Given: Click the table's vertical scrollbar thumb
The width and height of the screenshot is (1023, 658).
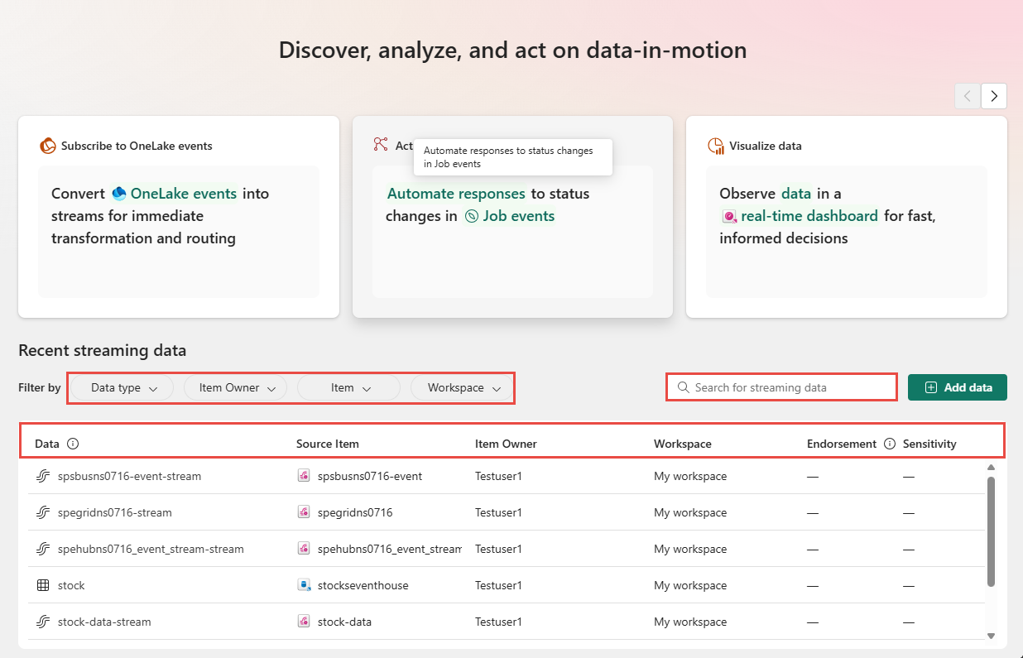Looking at the screenshot, I should 991,530.
